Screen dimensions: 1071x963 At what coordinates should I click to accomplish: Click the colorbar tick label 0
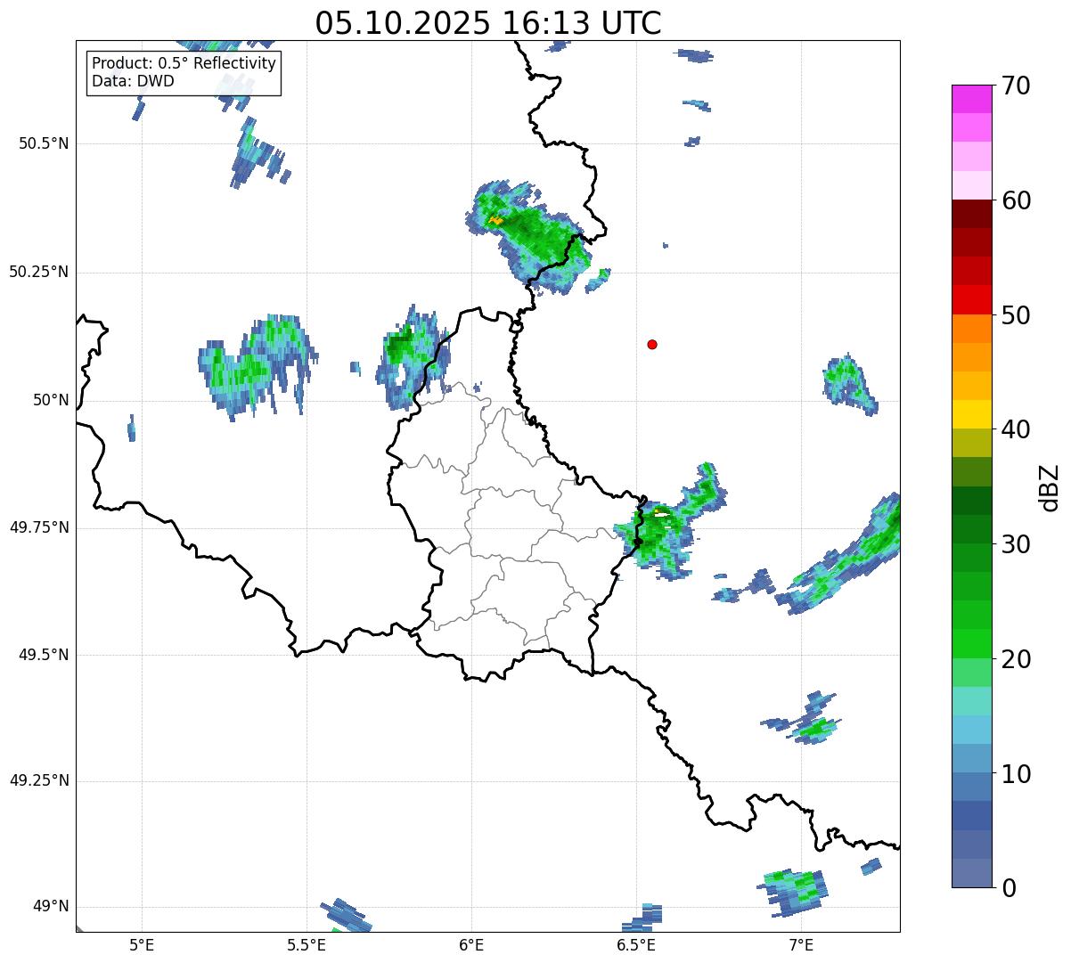(1010, 888)
